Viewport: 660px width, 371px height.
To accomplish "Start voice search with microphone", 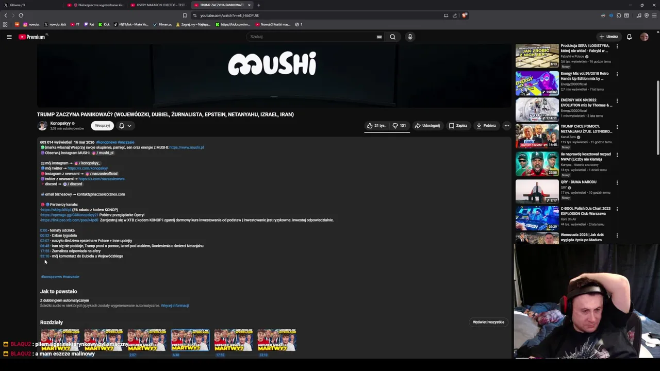I will pyautogui.click(x=410, y=37).
